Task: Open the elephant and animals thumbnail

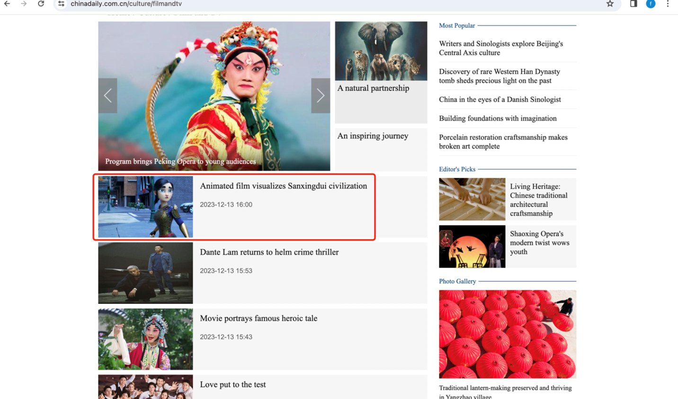Action: point(381,51)
